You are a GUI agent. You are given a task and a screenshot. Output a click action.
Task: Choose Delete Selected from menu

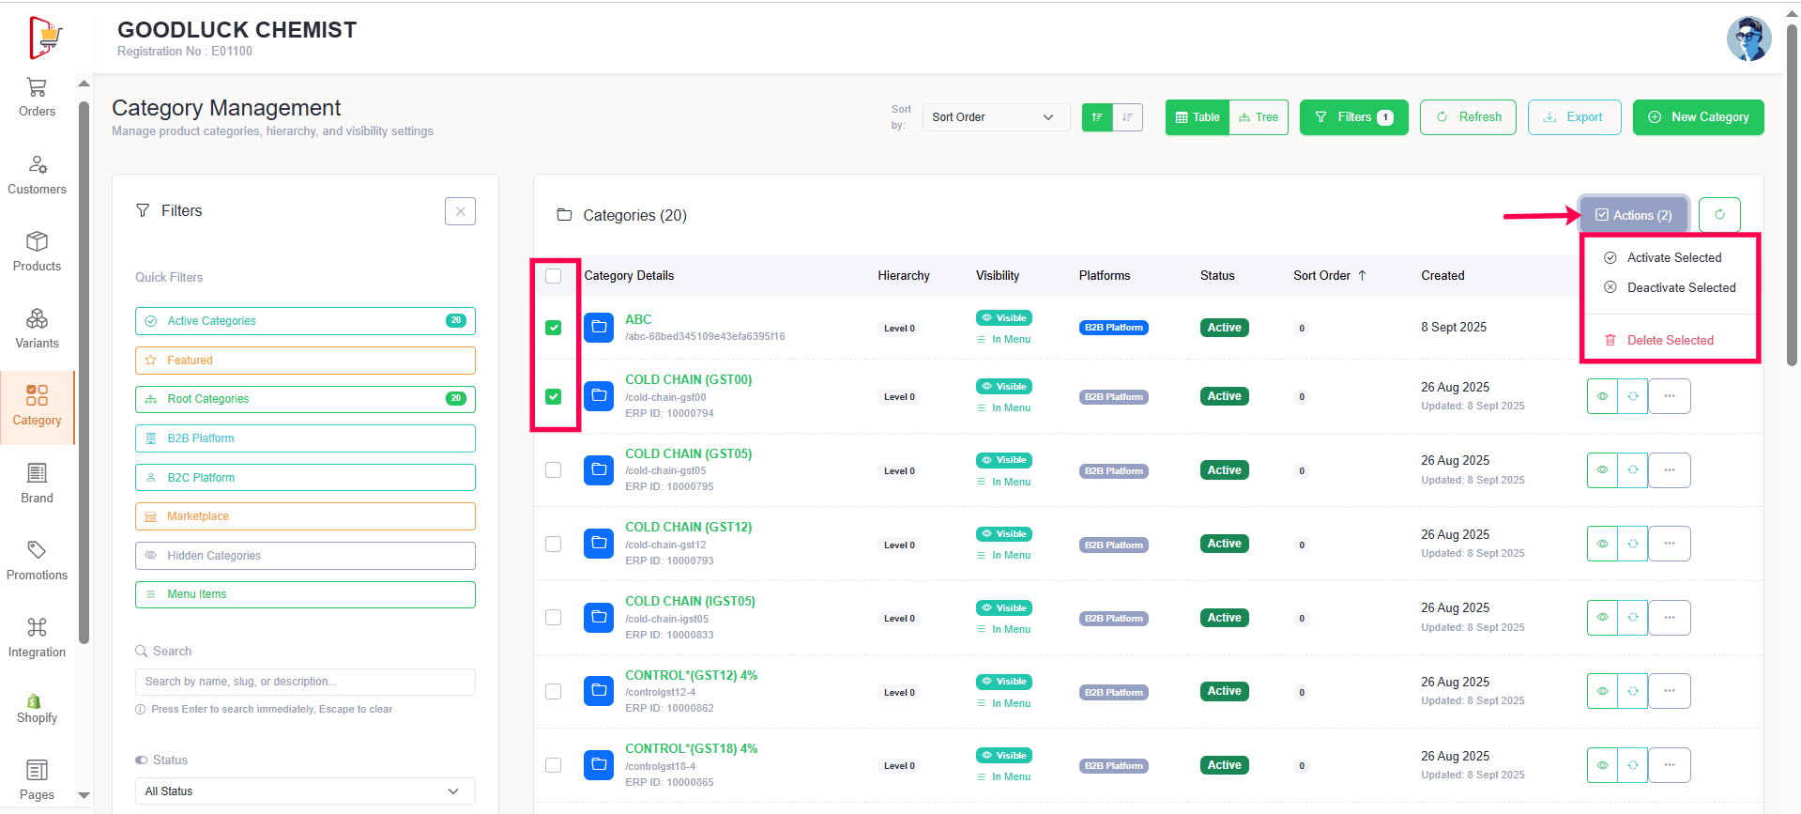point(1669,340)
